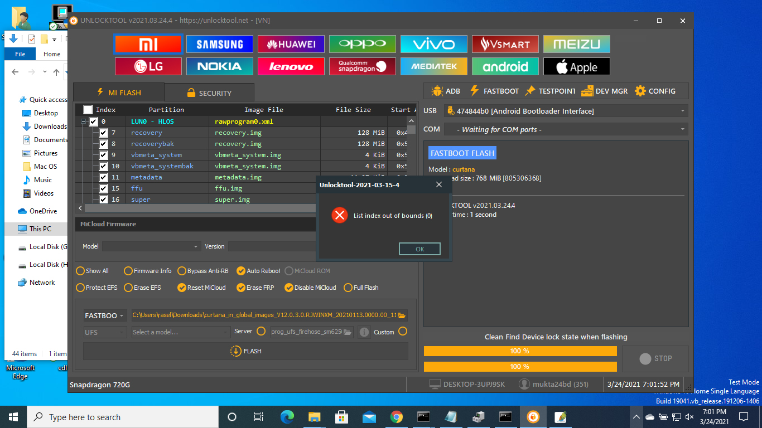
Task: Open ADB tools
Action: pos(445,91)
